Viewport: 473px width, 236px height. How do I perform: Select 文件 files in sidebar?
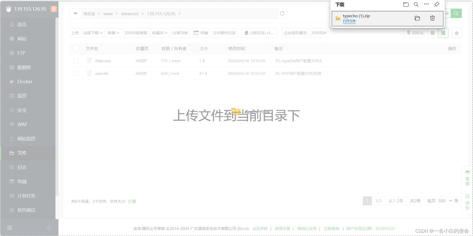(22, 153)
